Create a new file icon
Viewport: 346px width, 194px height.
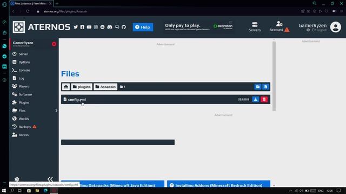click(x=265, y=87)
